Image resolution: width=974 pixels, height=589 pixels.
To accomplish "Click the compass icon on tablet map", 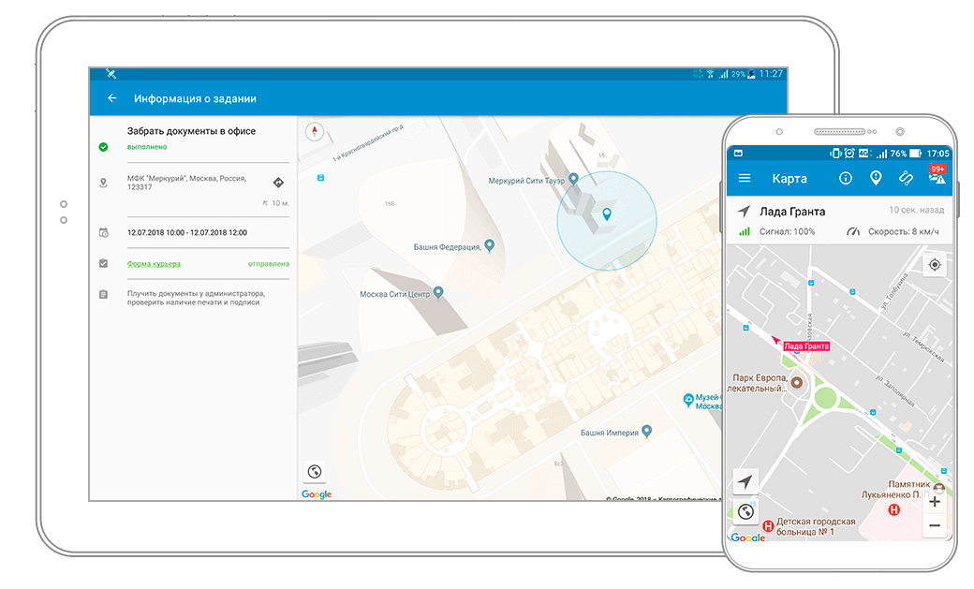I will pyautogui.click(x=314, y=132).
